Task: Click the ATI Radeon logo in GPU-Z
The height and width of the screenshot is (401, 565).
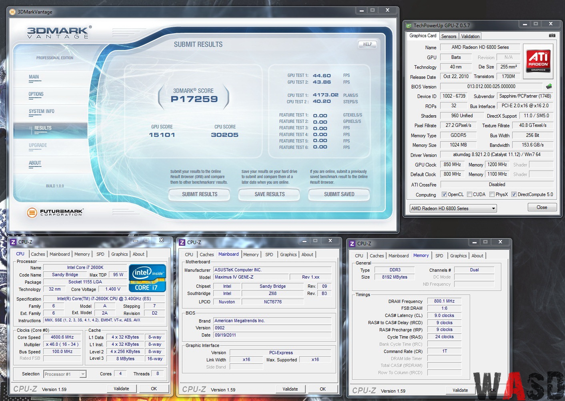Action: [x=538, y=61]
